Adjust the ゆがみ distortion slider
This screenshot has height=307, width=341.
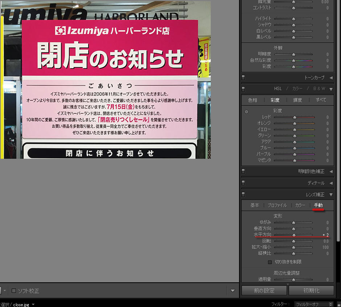[x=293, y=223]
